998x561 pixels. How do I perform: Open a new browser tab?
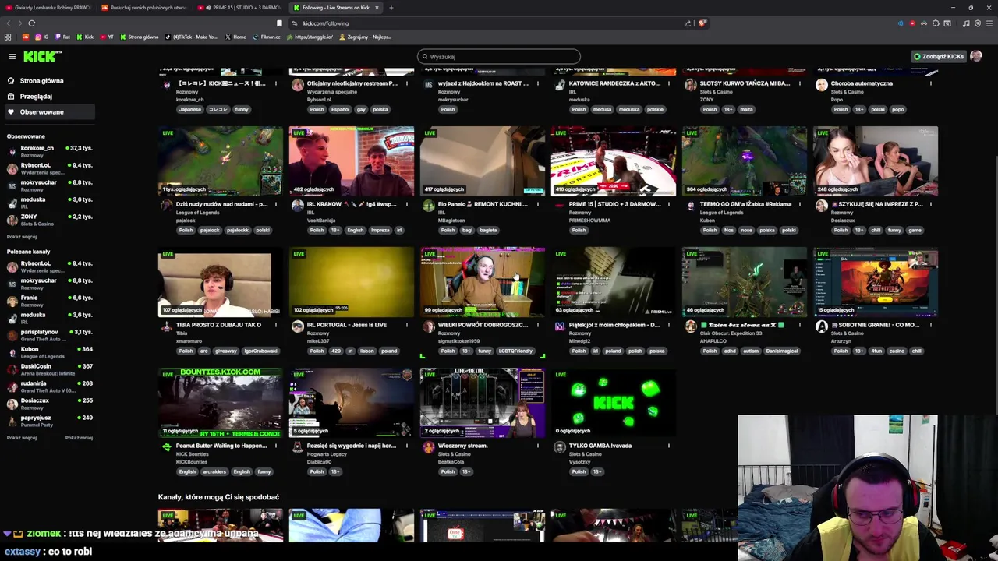click(x=391, y=8)
